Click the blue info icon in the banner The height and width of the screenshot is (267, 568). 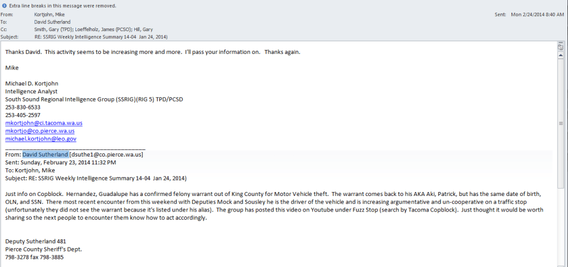pyautogui.click(x=3, y=6)
